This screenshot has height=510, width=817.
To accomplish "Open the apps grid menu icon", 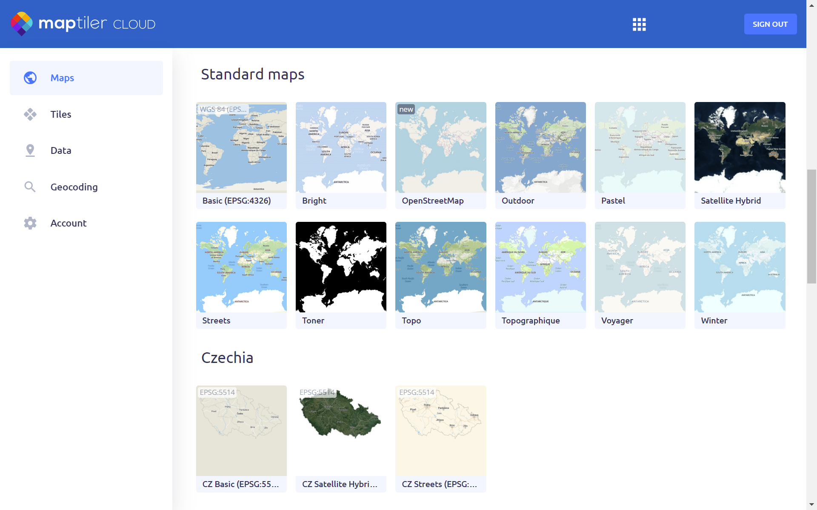I will coord(639,24).
